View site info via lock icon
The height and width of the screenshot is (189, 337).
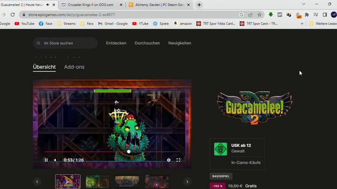[24, 15]
